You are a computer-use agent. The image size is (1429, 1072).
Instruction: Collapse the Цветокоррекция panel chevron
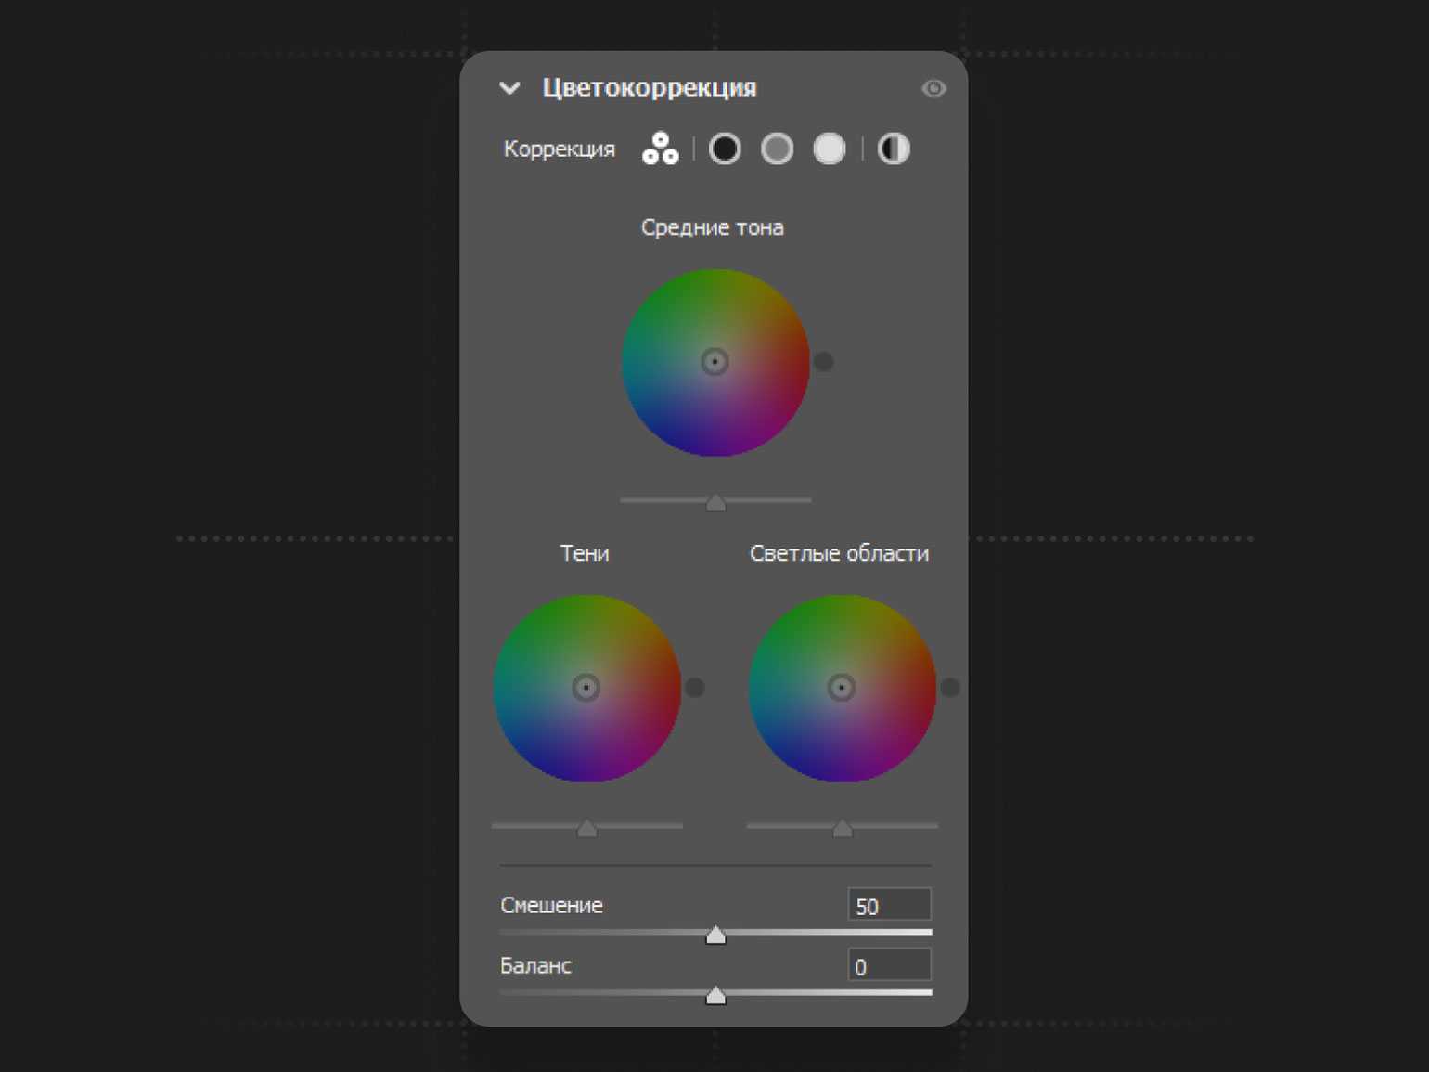click(x=509, y=88)
